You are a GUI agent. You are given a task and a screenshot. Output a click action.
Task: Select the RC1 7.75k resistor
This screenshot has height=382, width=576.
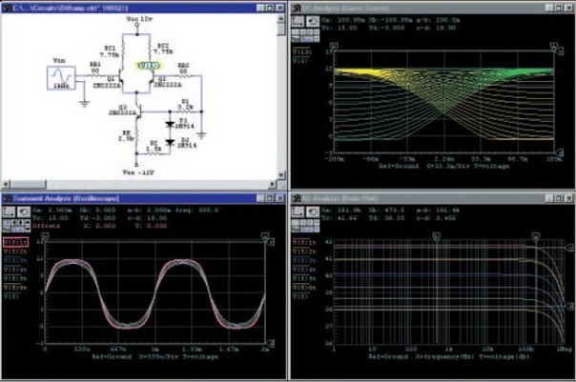(x=122, y=53)
